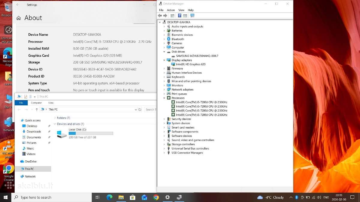Open the Action menu in Device Manager

[171, 10]
